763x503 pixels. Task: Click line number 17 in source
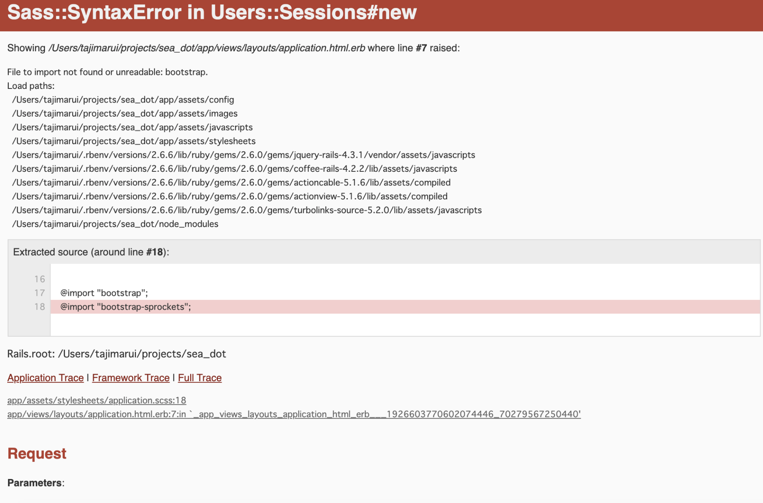click(39, 293)
